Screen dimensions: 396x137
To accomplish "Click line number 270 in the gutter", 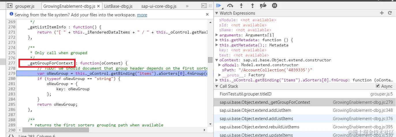I will (11, 27).
